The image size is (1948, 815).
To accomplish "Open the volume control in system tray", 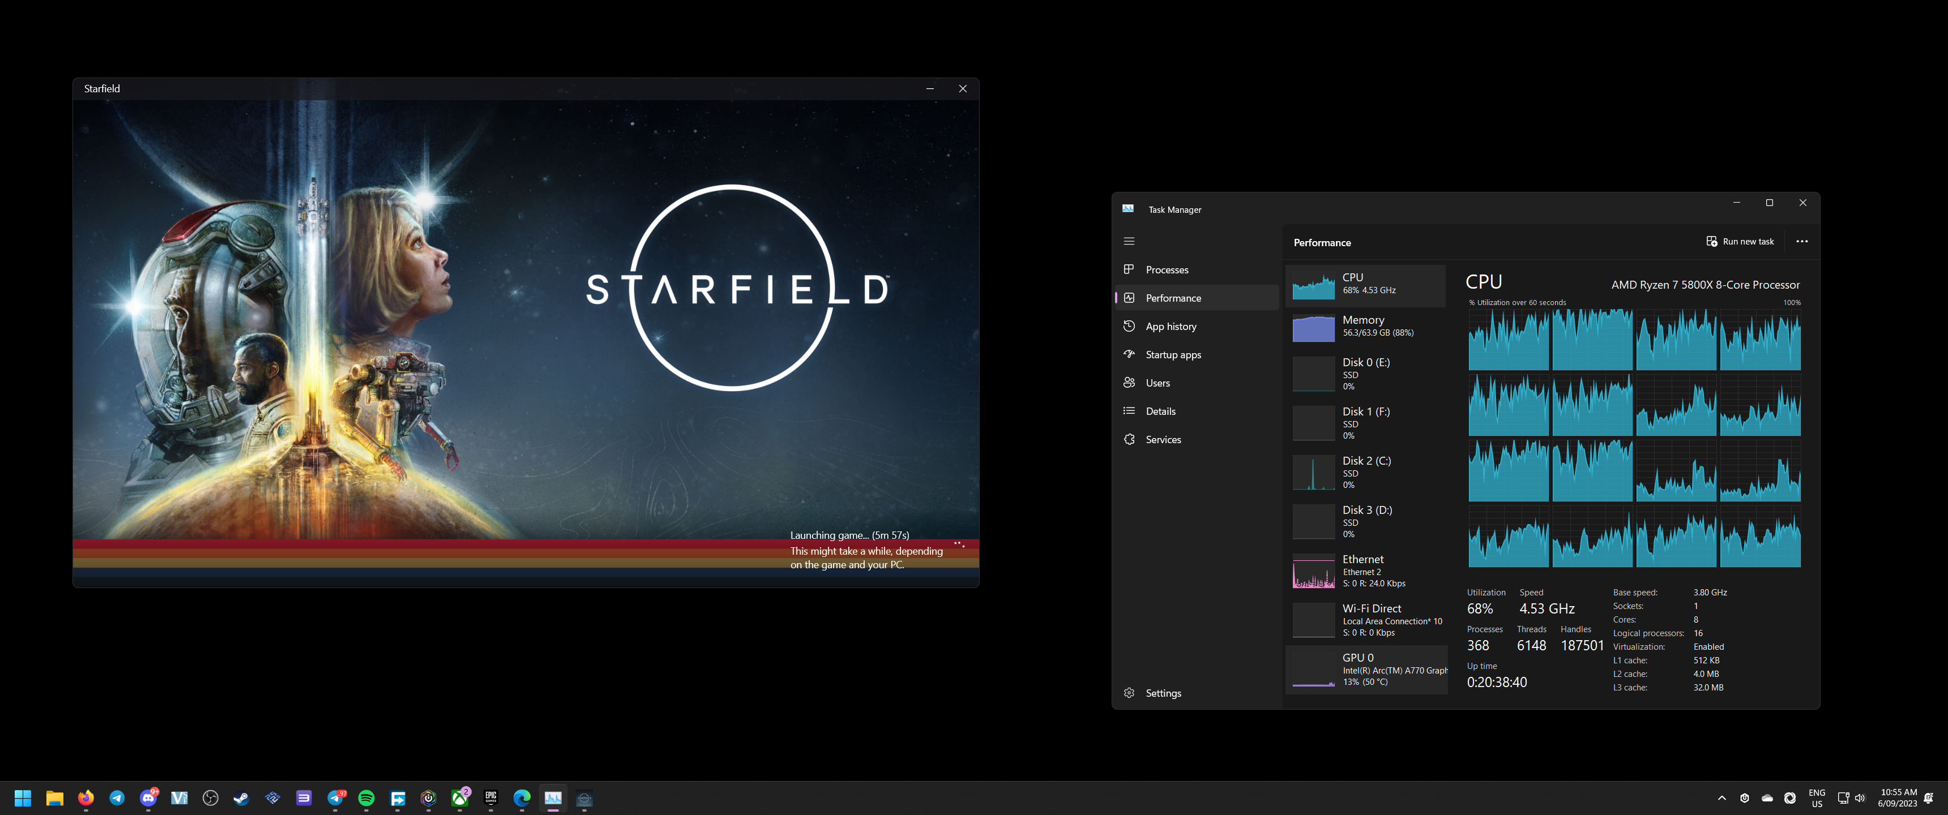I will click(x=1860, y=797).
